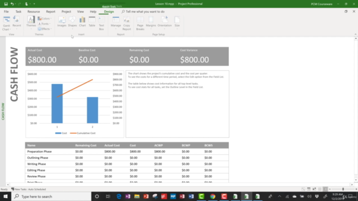Switch to the Help tab
The height and width of the screenshot is (201, 358).
pos(93,12)
